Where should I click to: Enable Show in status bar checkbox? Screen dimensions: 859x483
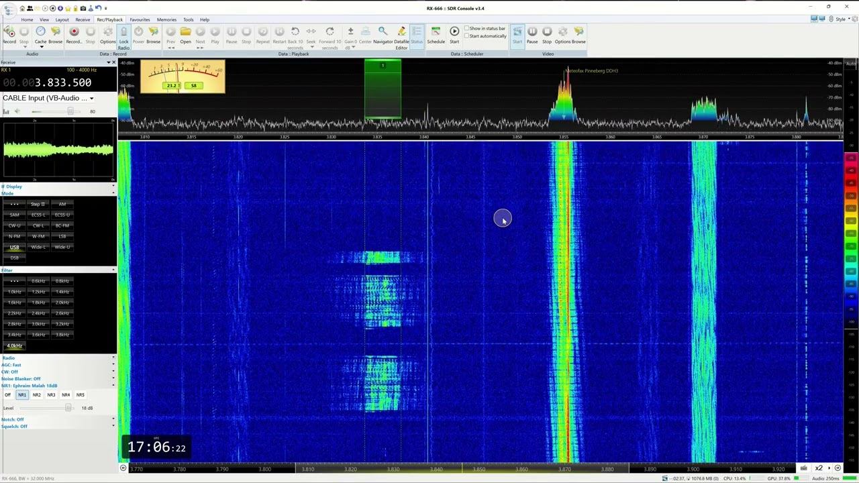(467, 29)
